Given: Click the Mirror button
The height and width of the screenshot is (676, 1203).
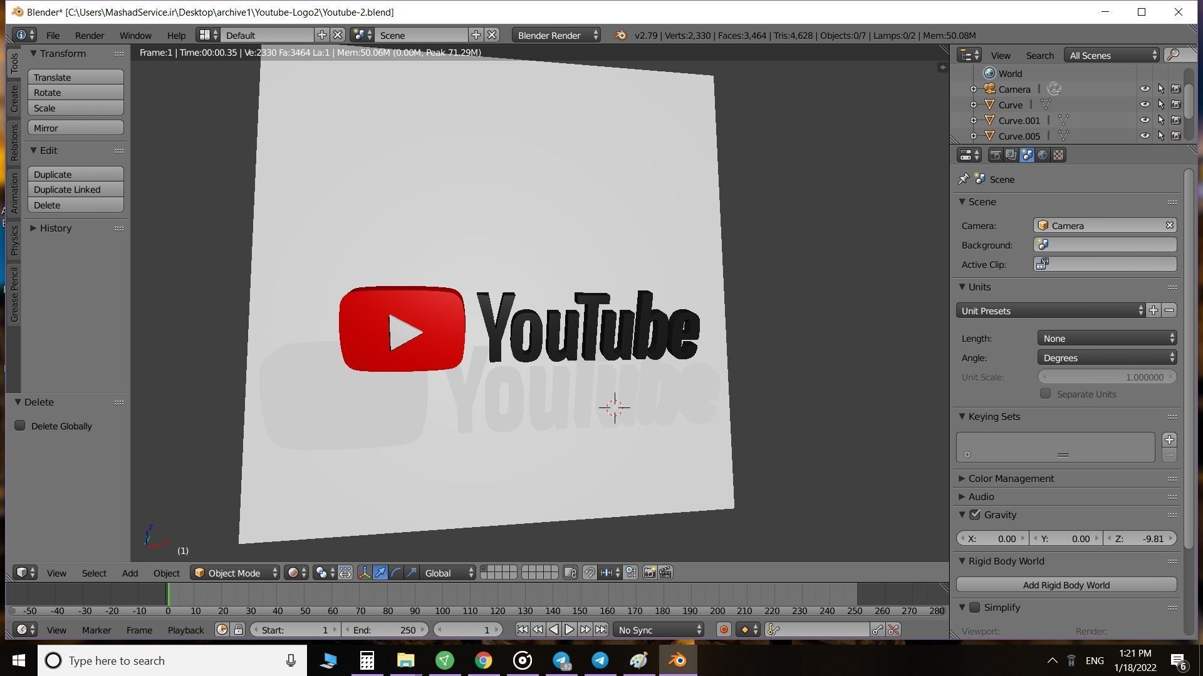Looking at the screenshot, I should click(76, 128).
